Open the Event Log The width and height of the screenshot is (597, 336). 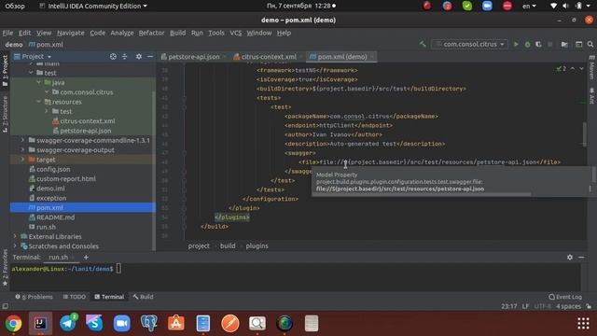pos(565,297)
